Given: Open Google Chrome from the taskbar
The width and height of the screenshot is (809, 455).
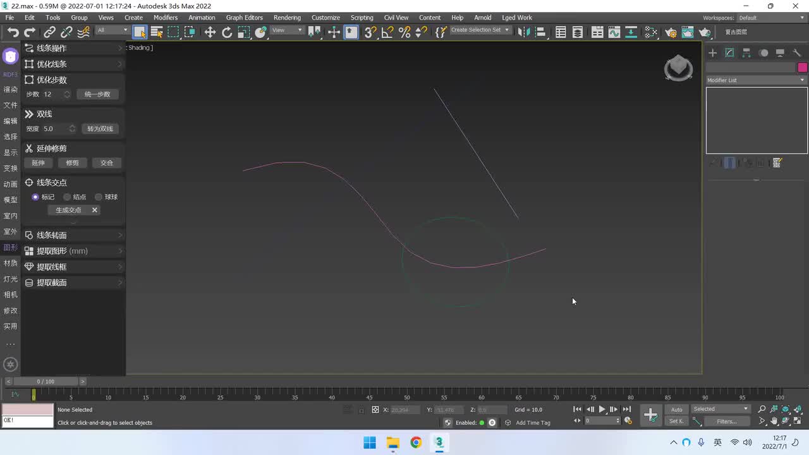Looking at the screenshot, I should tap(416, 442).
